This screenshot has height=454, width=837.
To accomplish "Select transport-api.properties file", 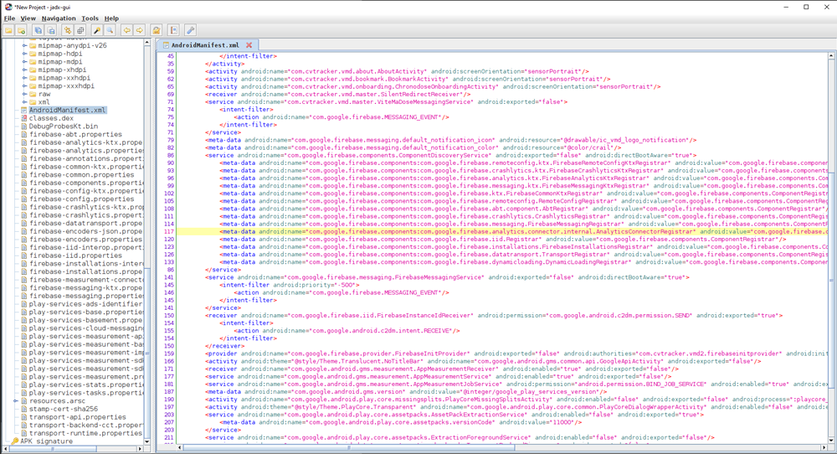I will click(77, 417).
